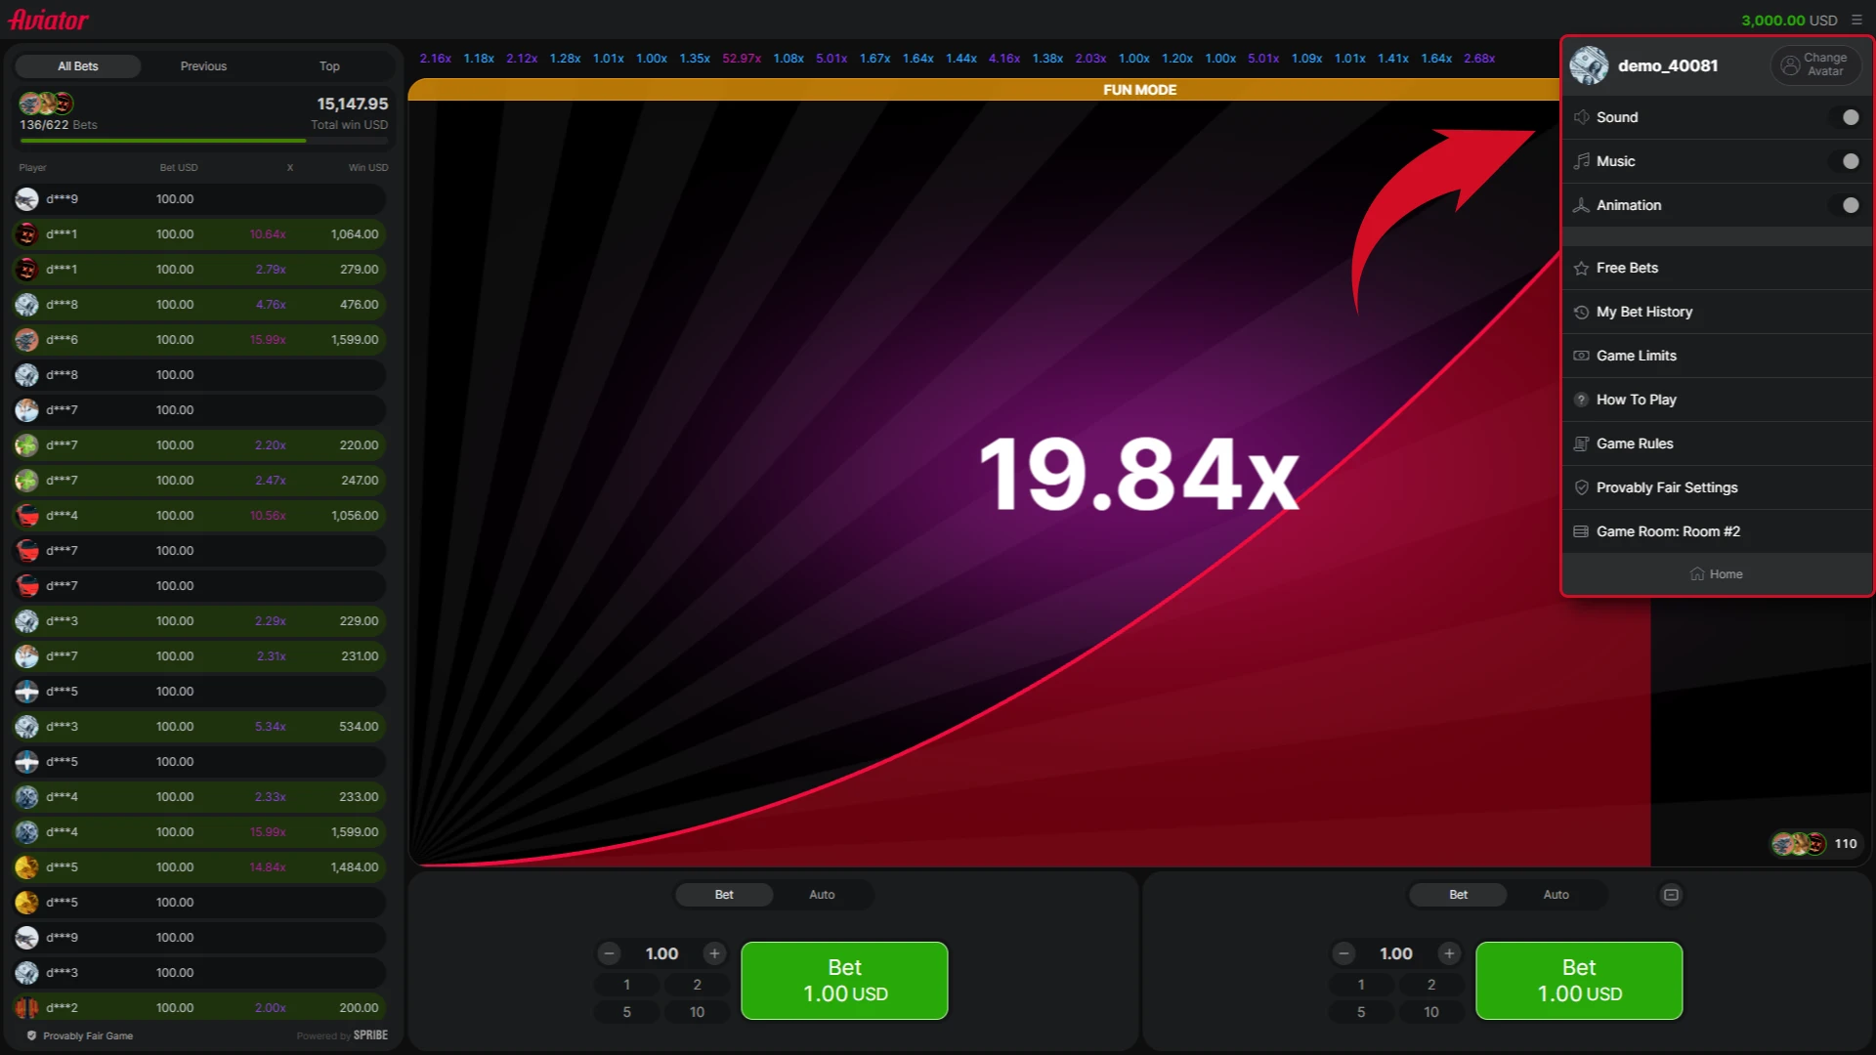Click the How To Play question mark icon
This screenshot has height=1055, width=1876.
(x=1582, y=400)
